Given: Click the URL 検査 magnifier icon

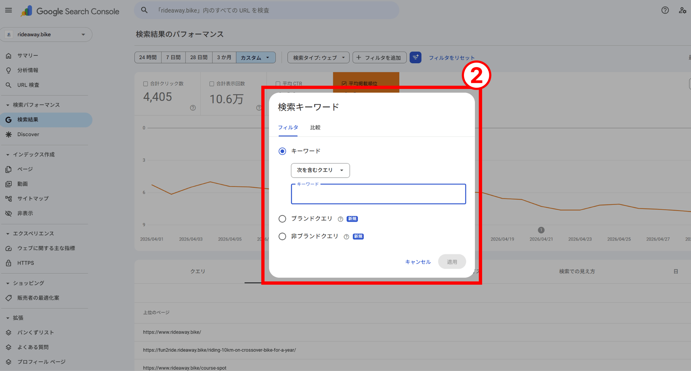Looking at the screenshot, I should (x=8, y=85).
